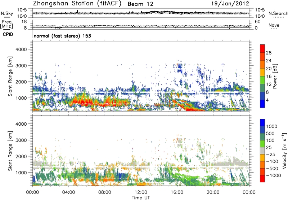Image resolution: width=288 pixels, height=200 pixels.
Task: Click the CPID label
Action: tap(8, 34)
